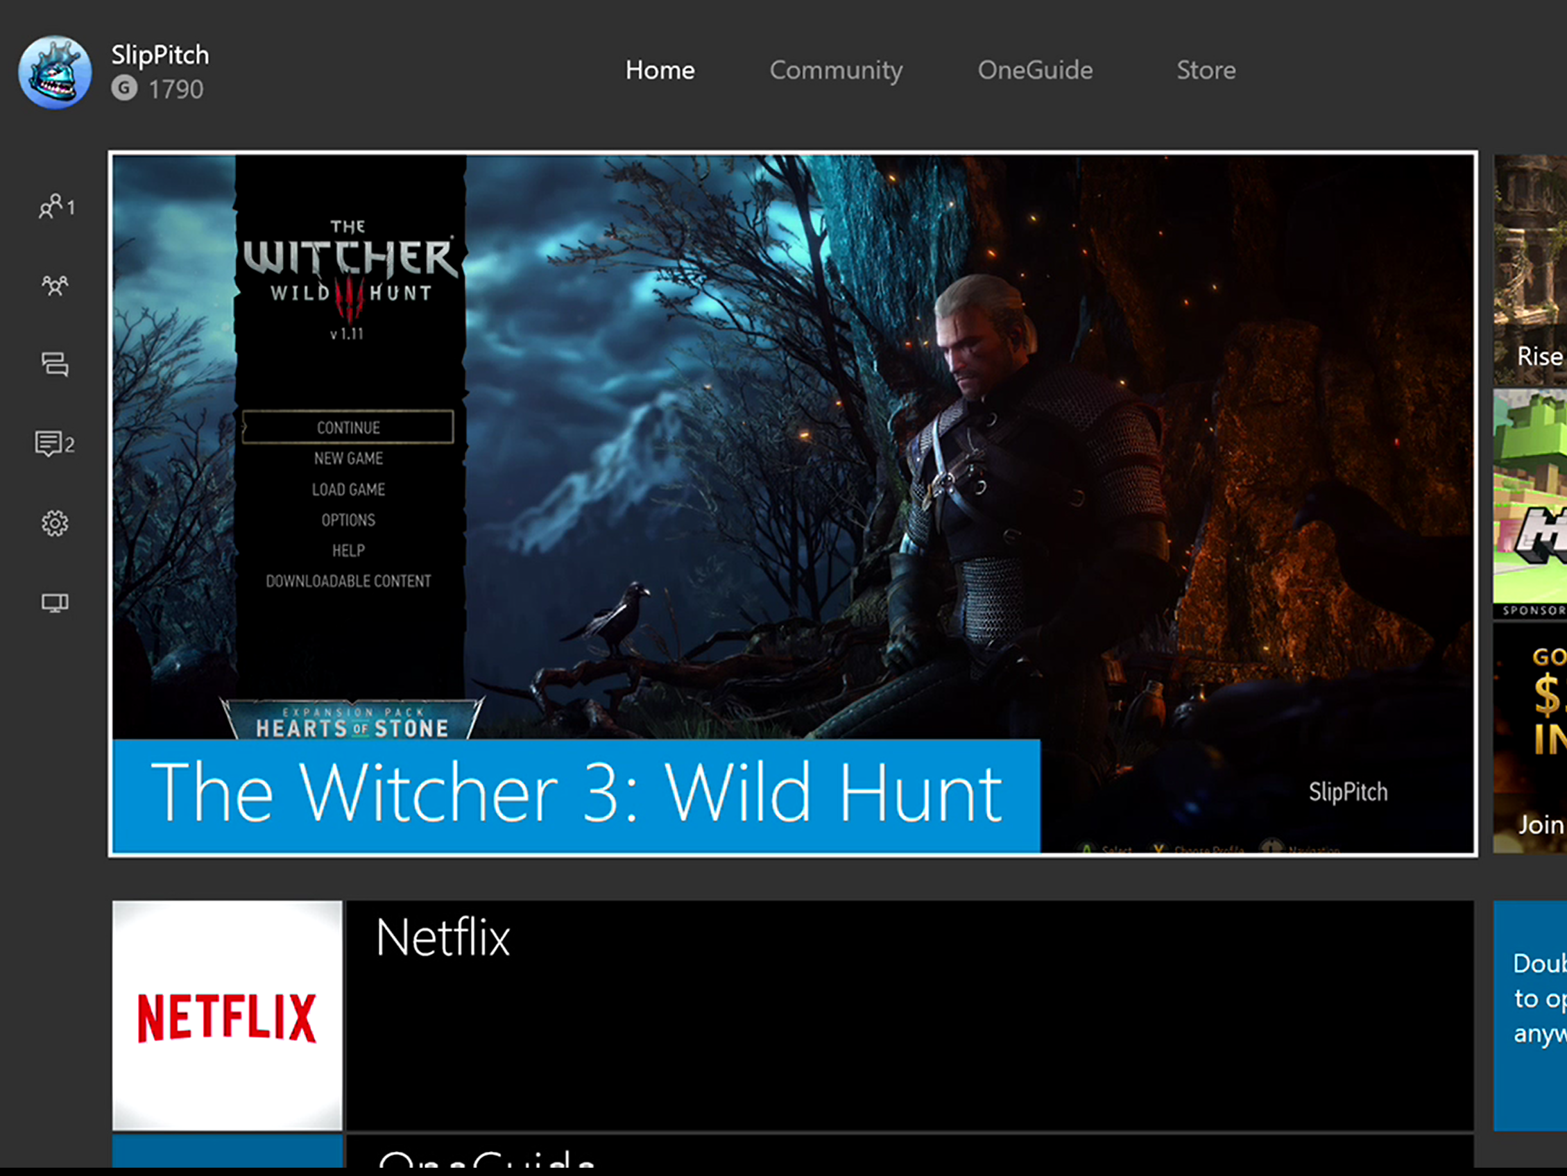Open the OneGuide row at the bottom
1567x1176 pixels.
(x=909, y=1151)
